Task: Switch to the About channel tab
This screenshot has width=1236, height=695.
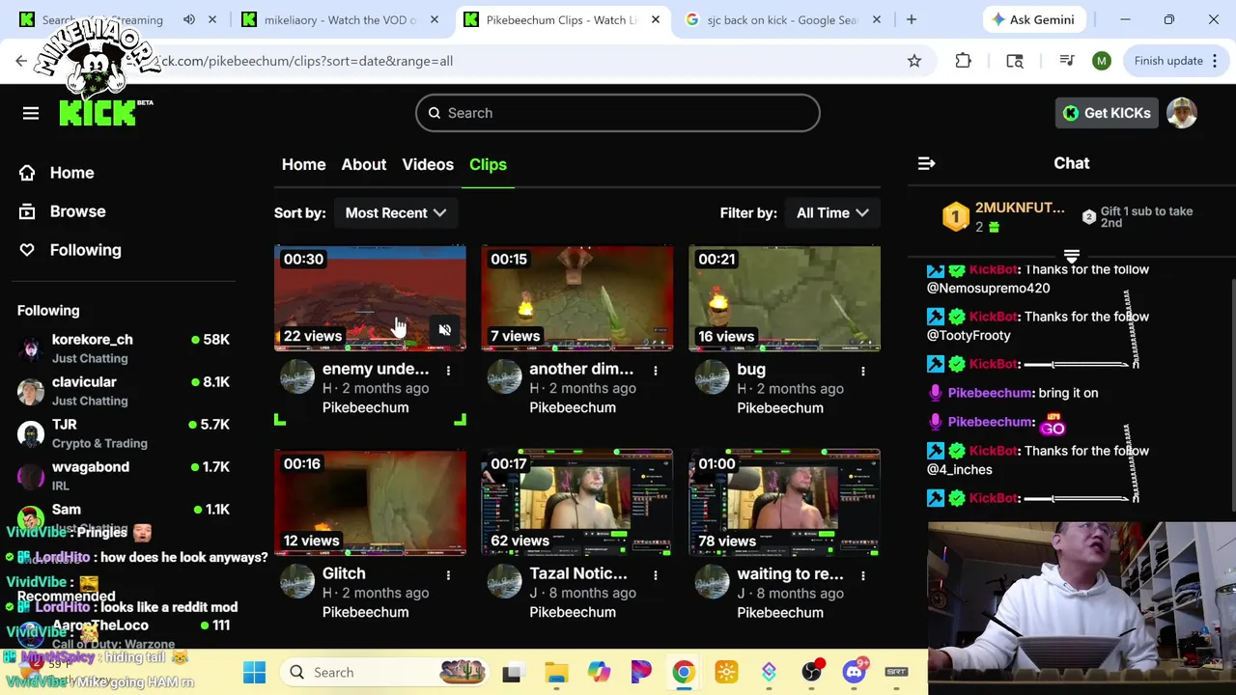Action: (364, 164)
